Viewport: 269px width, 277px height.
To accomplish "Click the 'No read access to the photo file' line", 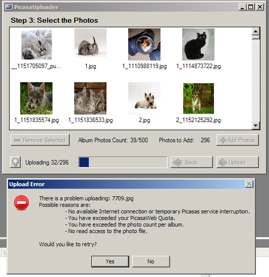I will tap(106, 231).
